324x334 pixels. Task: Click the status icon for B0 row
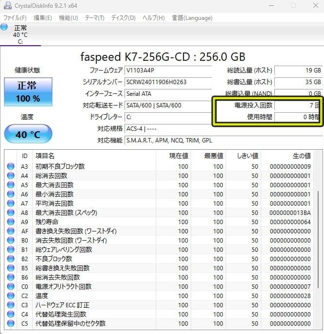(11, 240)
